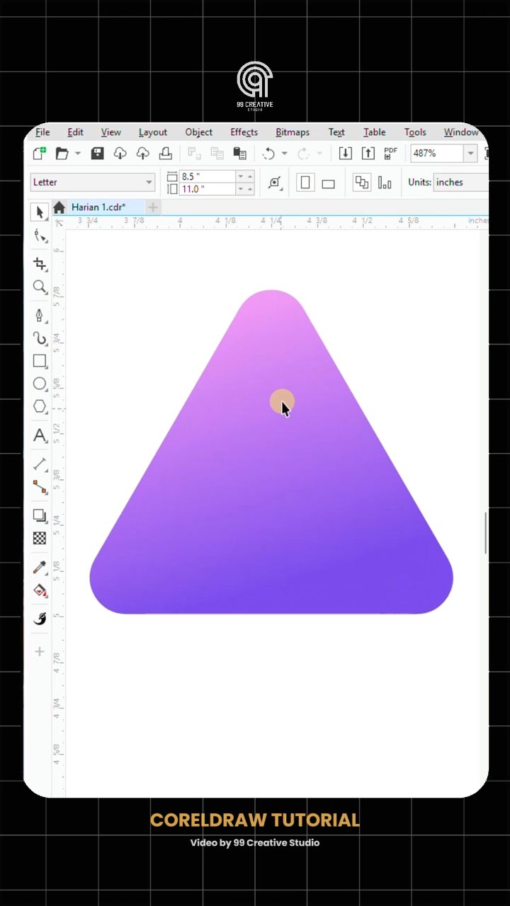The height and width of the screenshot is (906, 510).
Task: Click the Publish to PDF icon
Action: pos(390,153)
